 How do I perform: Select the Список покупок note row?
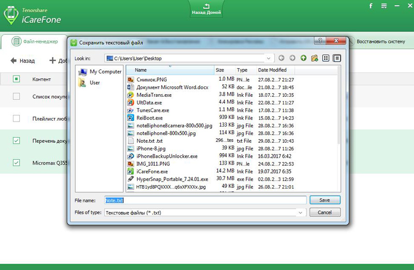(34, 97)
